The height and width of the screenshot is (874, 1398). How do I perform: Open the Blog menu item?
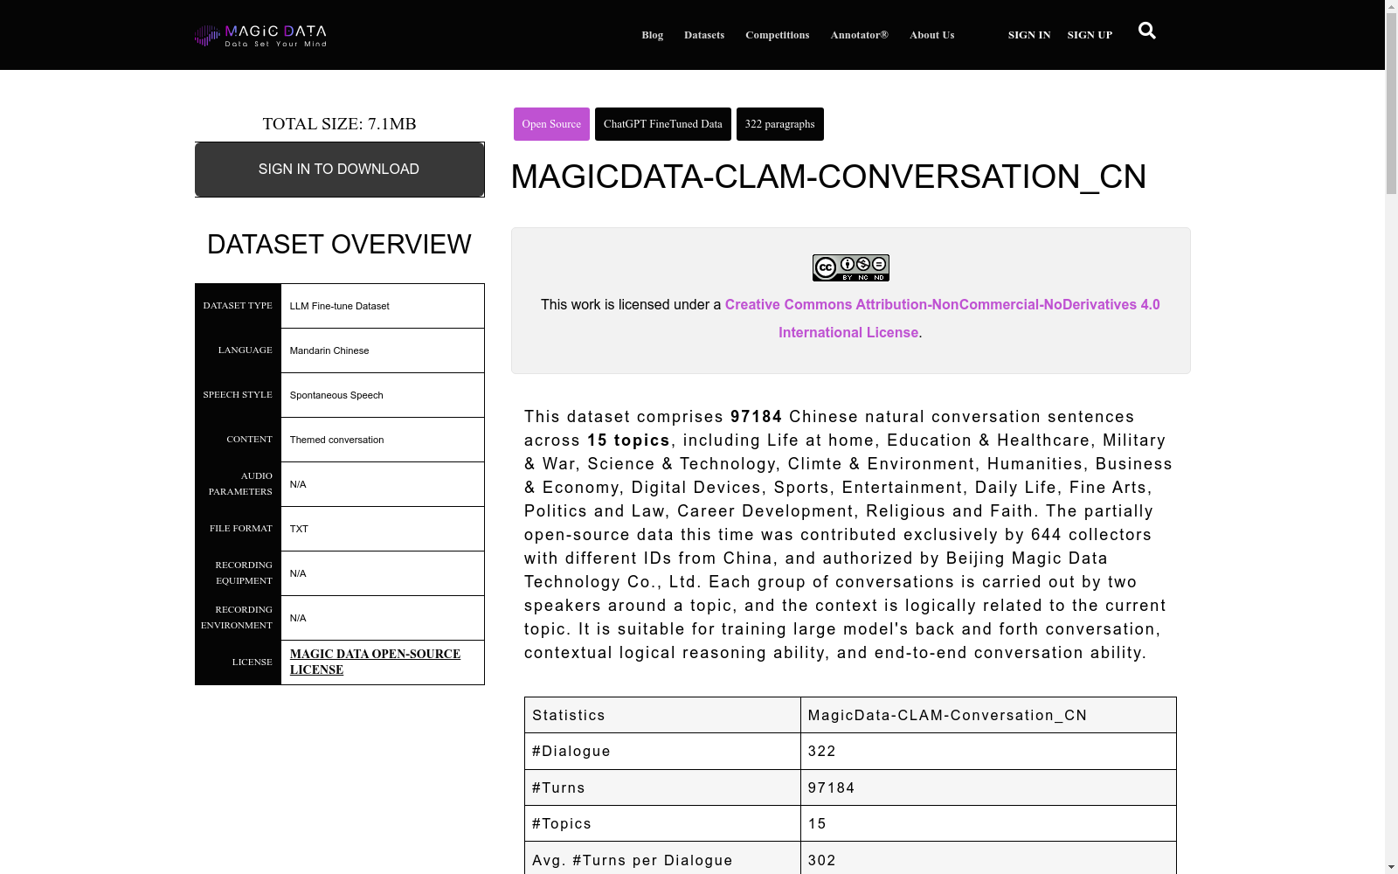pos(652,35)
